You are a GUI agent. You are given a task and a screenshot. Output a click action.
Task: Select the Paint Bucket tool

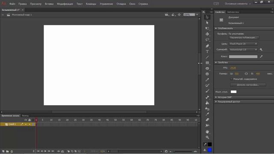[x=207, y=103]
